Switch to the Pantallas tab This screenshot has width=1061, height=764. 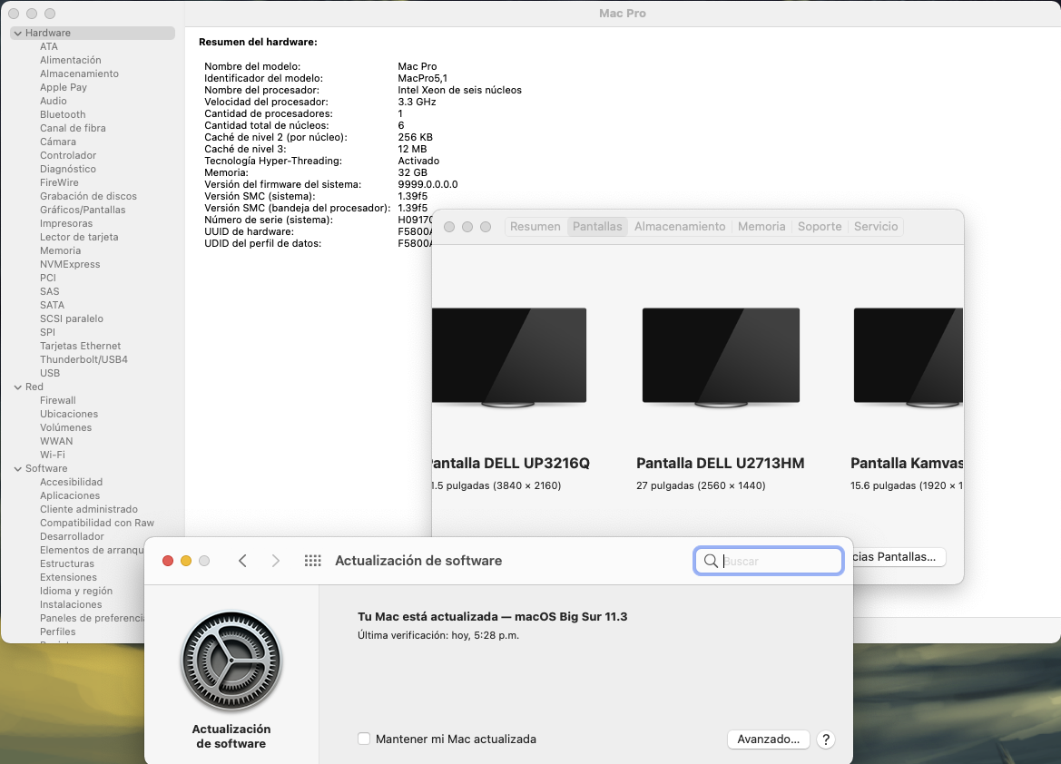pos(597,227)
